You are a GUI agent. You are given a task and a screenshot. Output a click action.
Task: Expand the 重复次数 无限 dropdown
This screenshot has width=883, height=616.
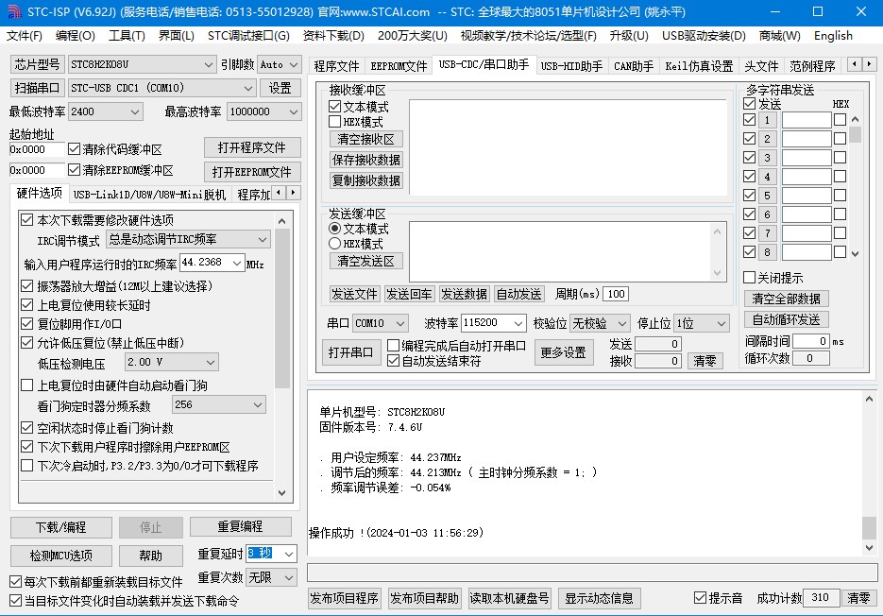(x=289, y=577)
